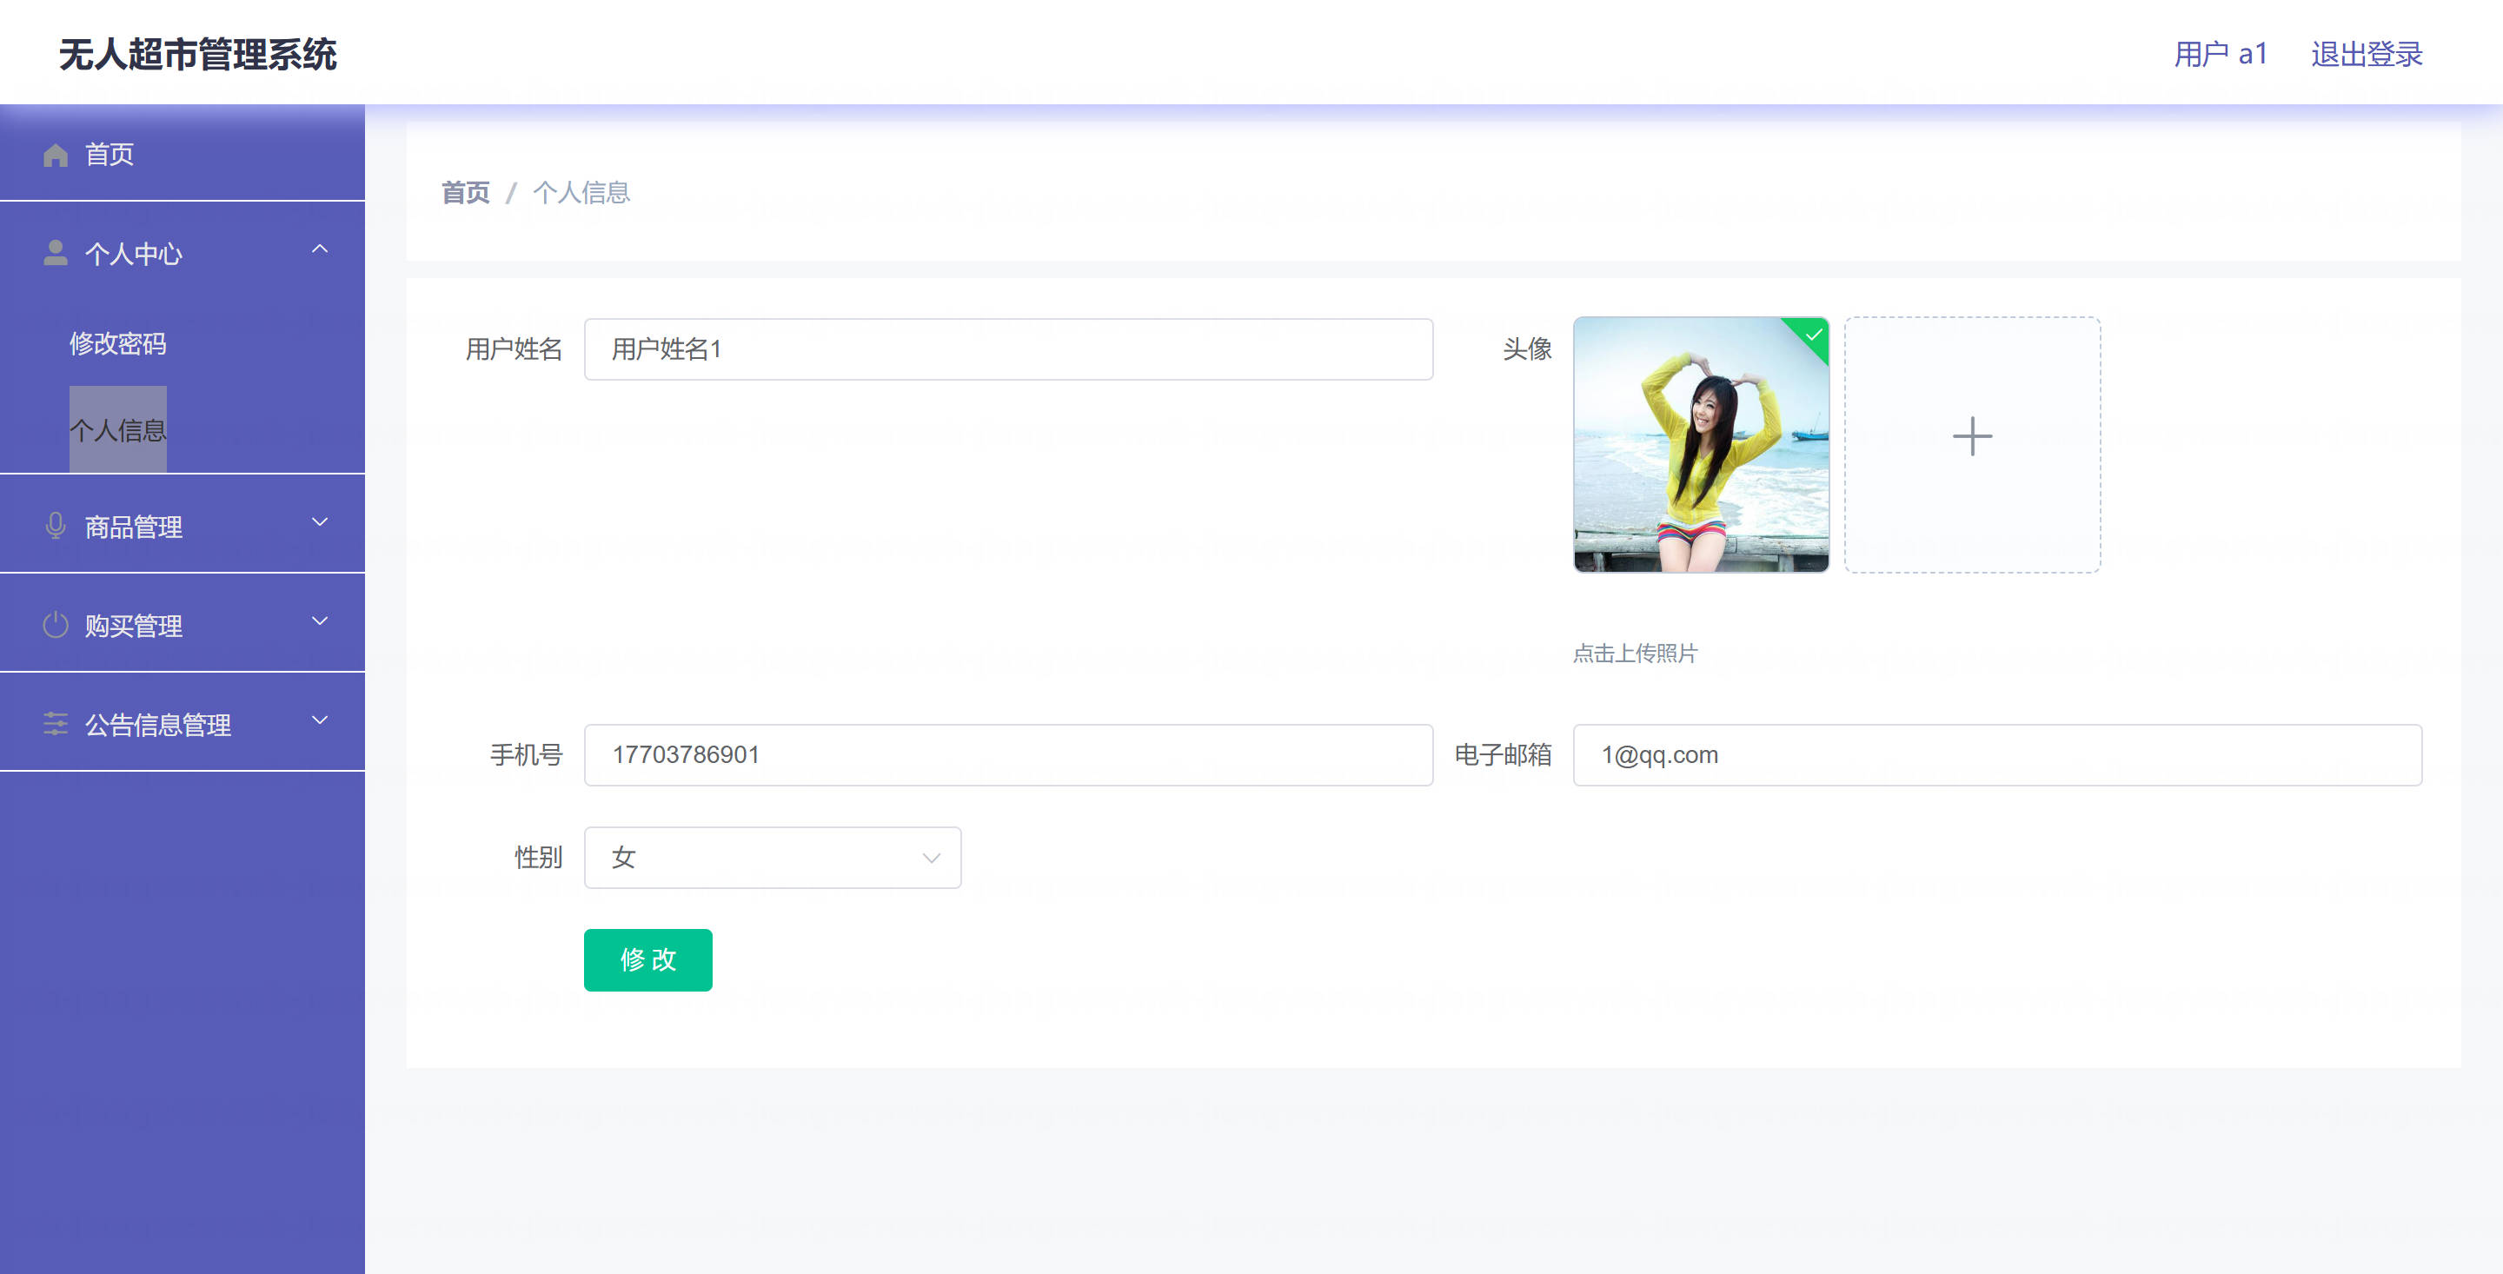Open 商品管理 sidebar menu
Screen dimensions: 2503x1274
click(183, 526)
